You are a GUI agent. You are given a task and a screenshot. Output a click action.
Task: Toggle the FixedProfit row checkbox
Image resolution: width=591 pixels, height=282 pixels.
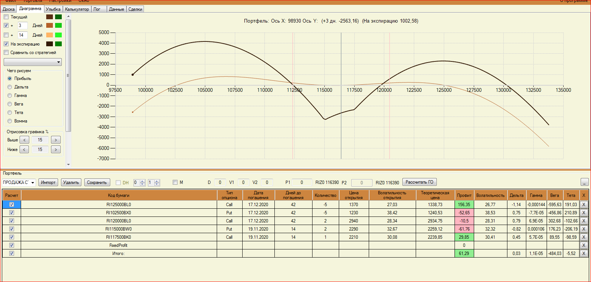12,245
